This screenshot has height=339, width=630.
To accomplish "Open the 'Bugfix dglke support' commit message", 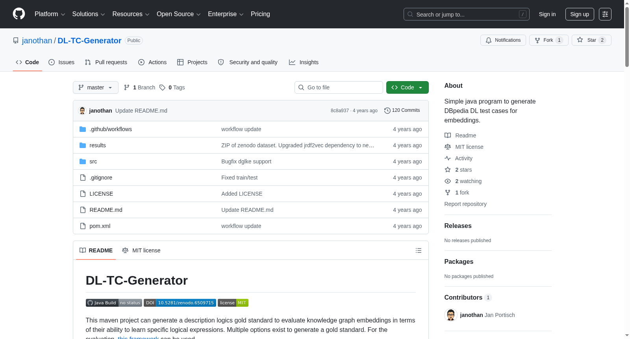I will coord(246,161).
